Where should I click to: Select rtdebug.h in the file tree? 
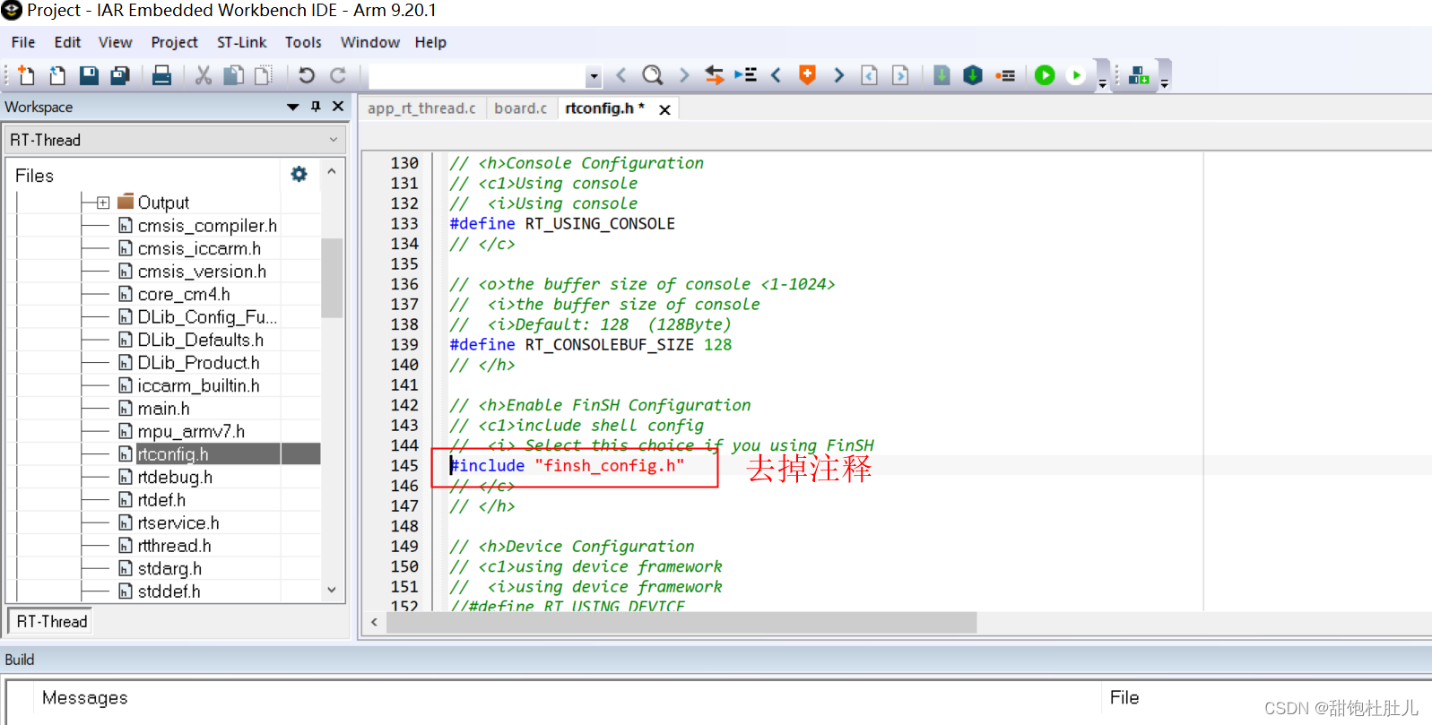pos(175,477)
